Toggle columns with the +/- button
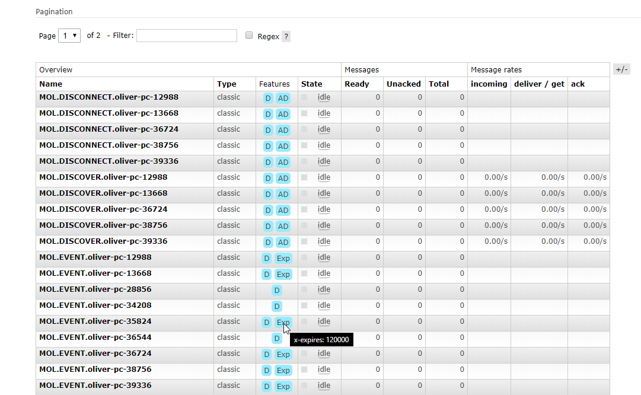The image size is (641, 395). tap(621, 69)
